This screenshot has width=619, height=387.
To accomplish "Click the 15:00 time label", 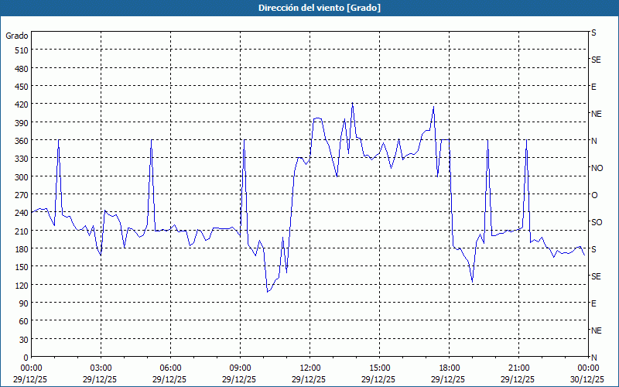I will tap(379, 368).
